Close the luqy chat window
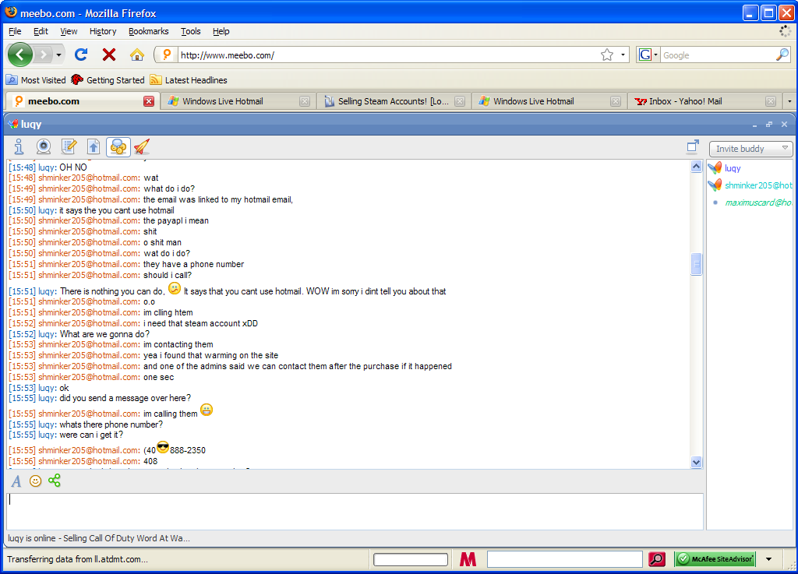Screen dimensions: 798x574 784,124
